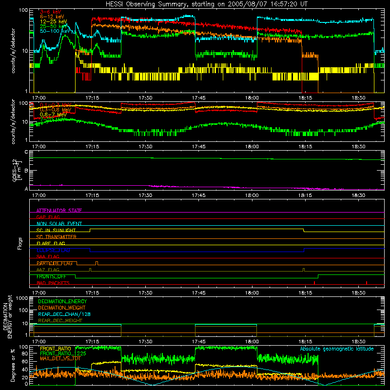The width and height of the screenshot is (390, 390).
Task: Click the MAX_DET_VS_TOT legend entry
Action: point(60,358)
